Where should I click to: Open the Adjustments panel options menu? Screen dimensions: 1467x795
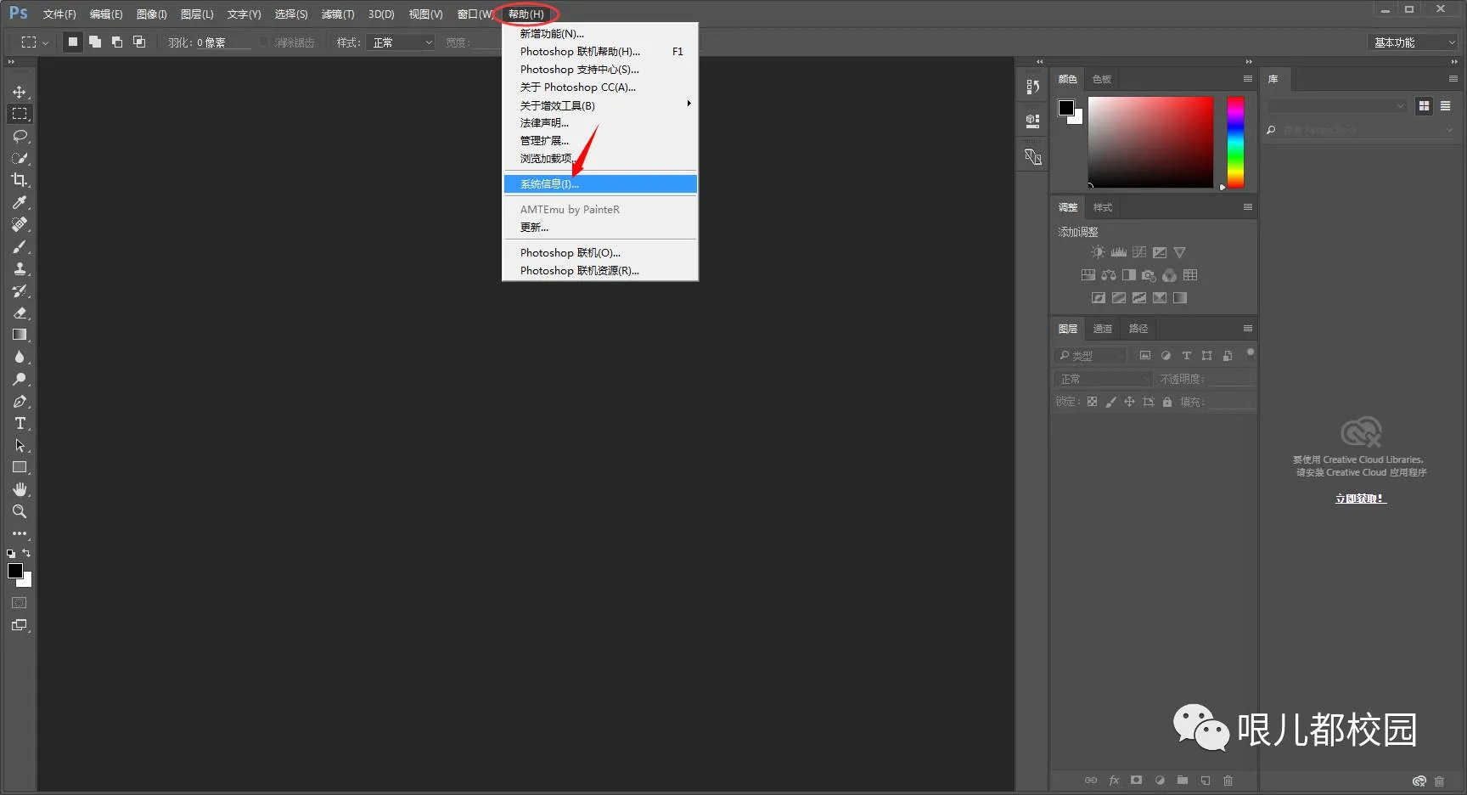1247,207
